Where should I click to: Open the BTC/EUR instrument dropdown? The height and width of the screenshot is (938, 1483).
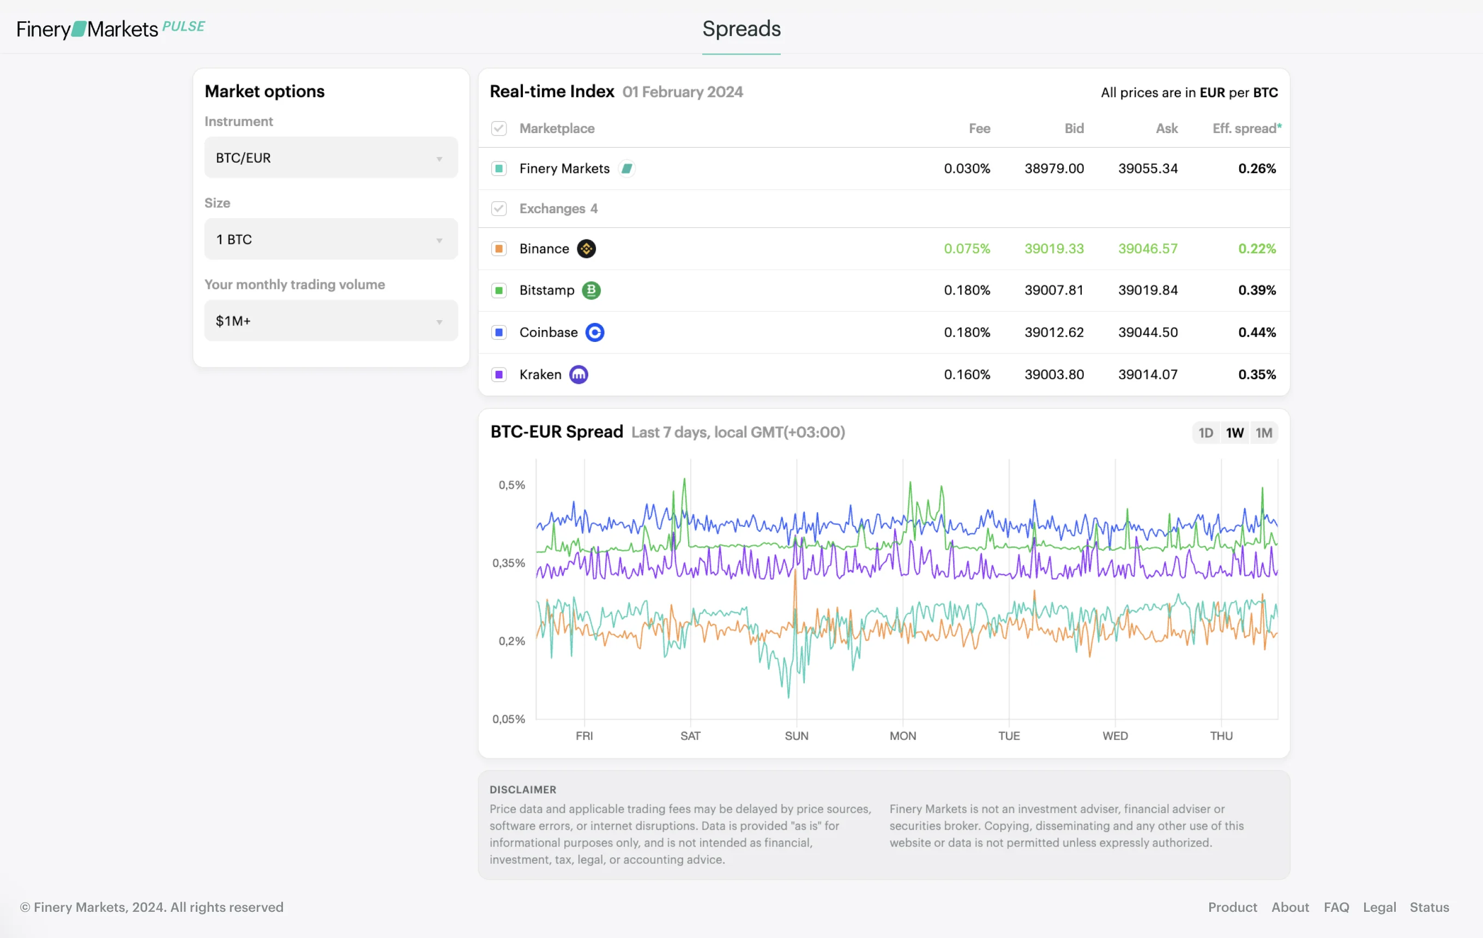point(331,158)
